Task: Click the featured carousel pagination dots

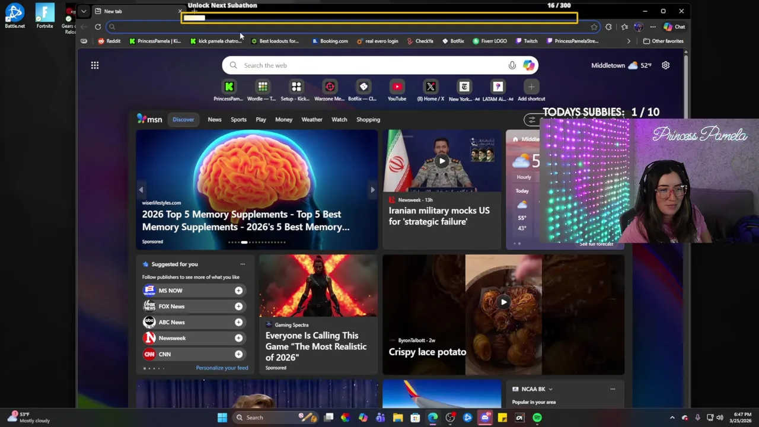Action: (257, 242)
